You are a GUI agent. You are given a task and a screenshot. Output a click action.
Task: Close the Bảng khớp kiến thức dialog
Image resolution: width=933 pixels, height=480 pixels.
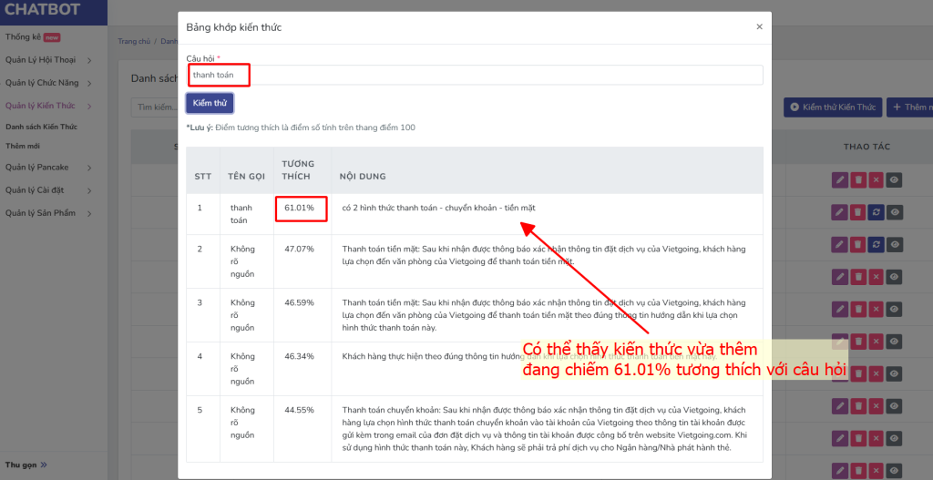tap(759, 27)
